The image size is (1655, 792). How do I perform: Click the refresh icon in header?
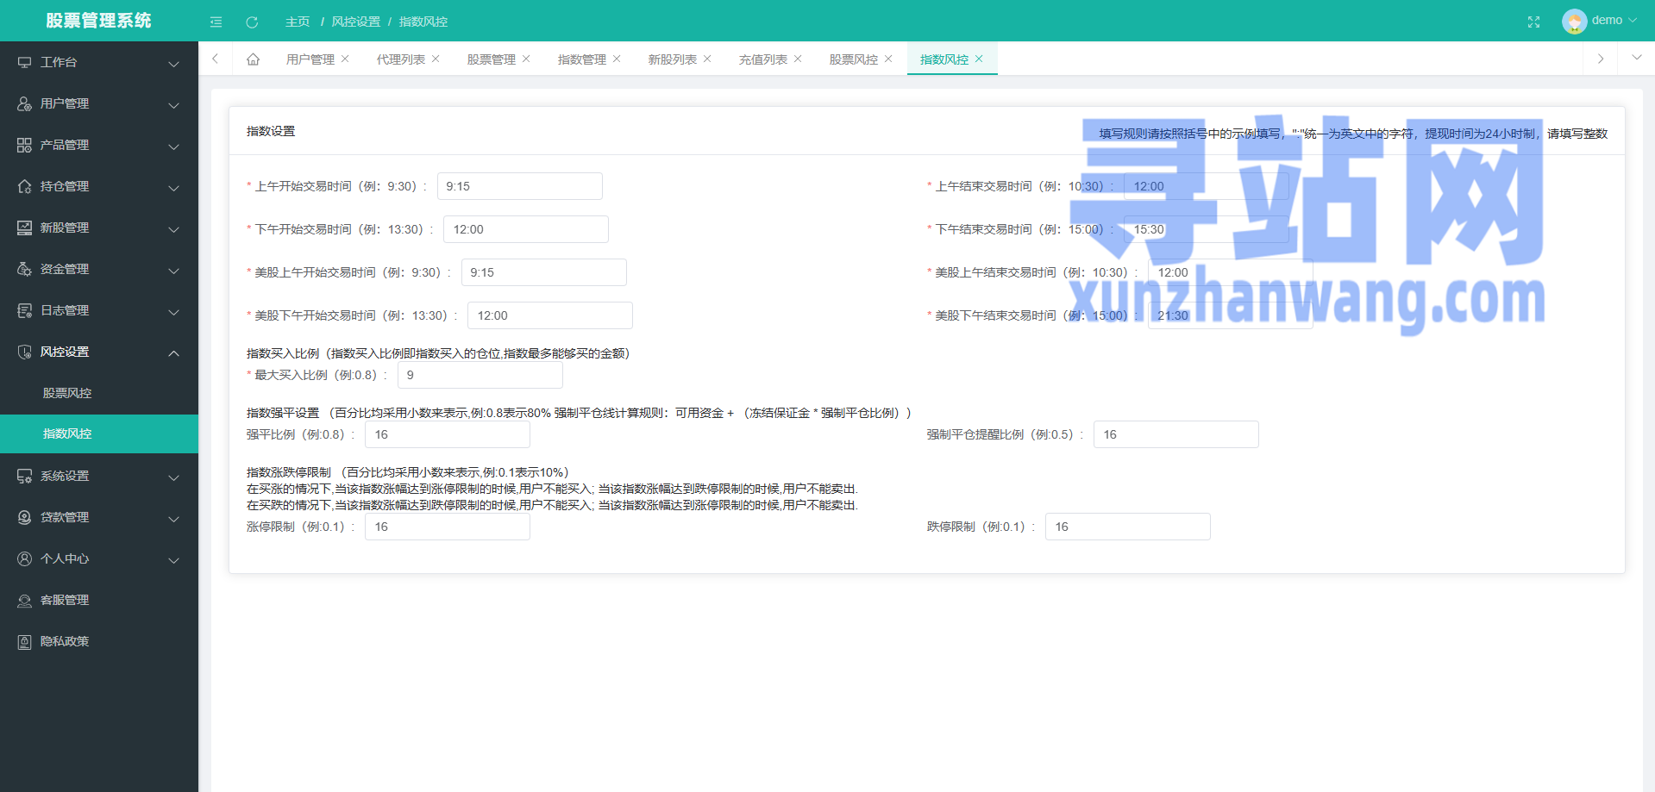(x=252, y=22)
